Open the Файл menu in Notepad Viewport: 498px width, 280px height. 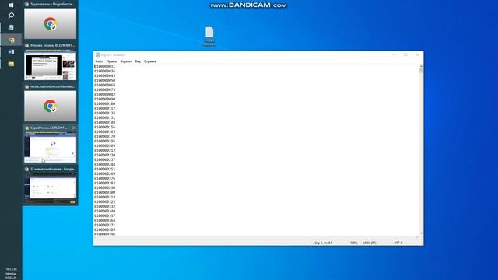point(99,61)
